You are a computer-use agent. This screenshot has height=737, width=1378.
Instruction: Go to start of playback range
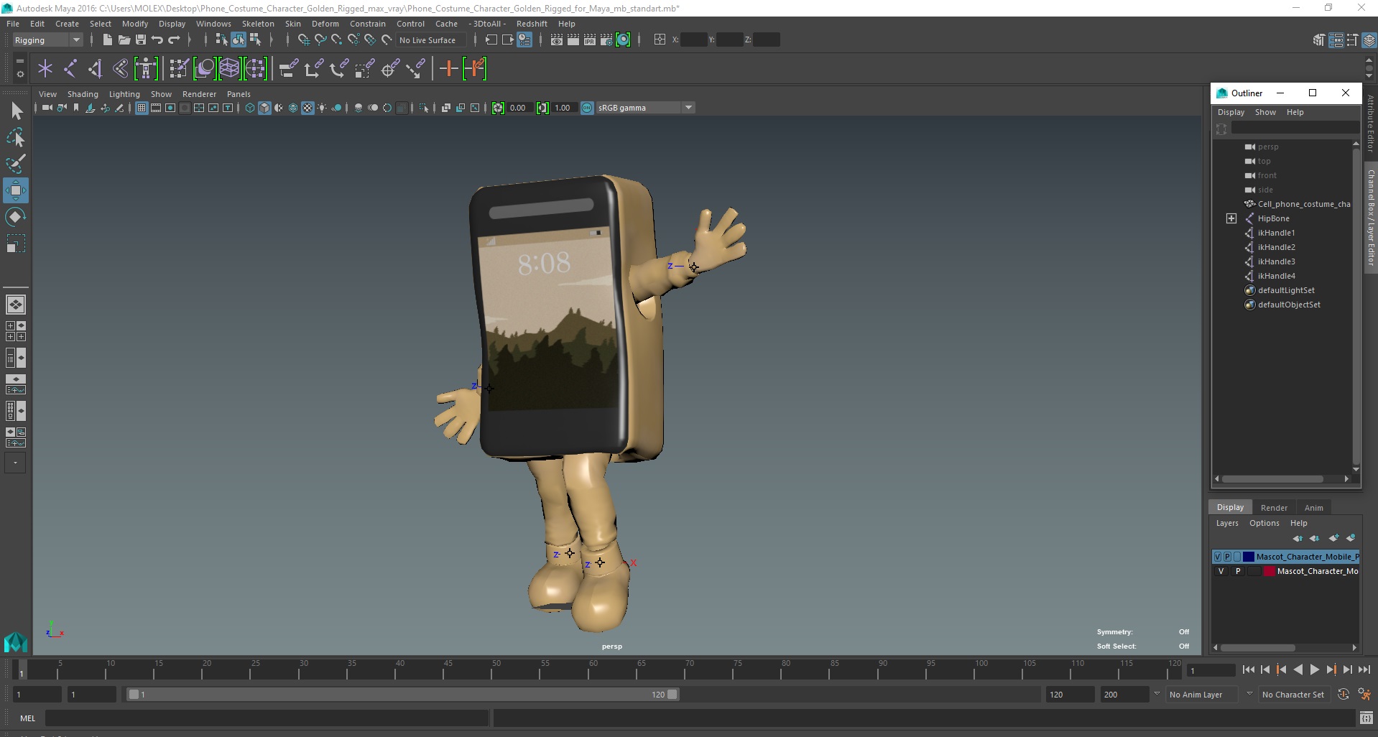(1248, 669)
